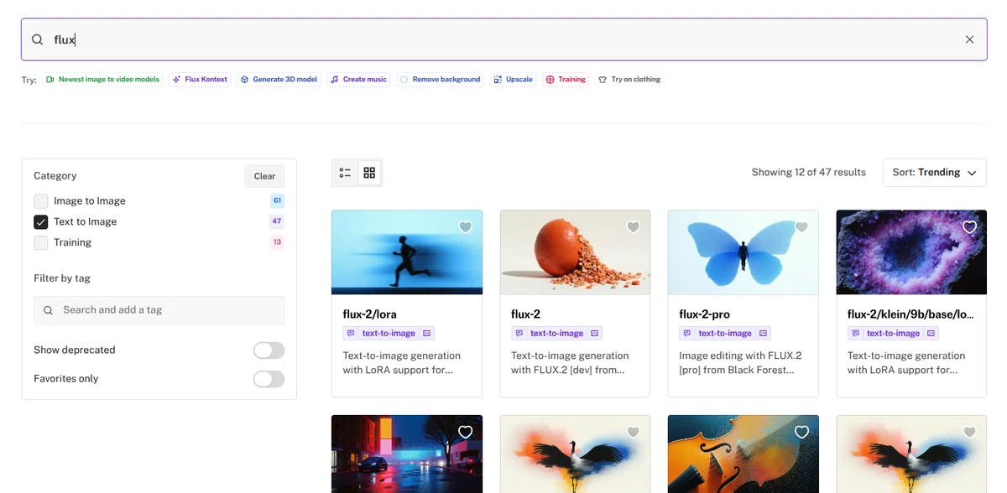Click the search magnifier icon in main search bar
The width and height of the screenshot is (1007, 493).
pos(38,39)
